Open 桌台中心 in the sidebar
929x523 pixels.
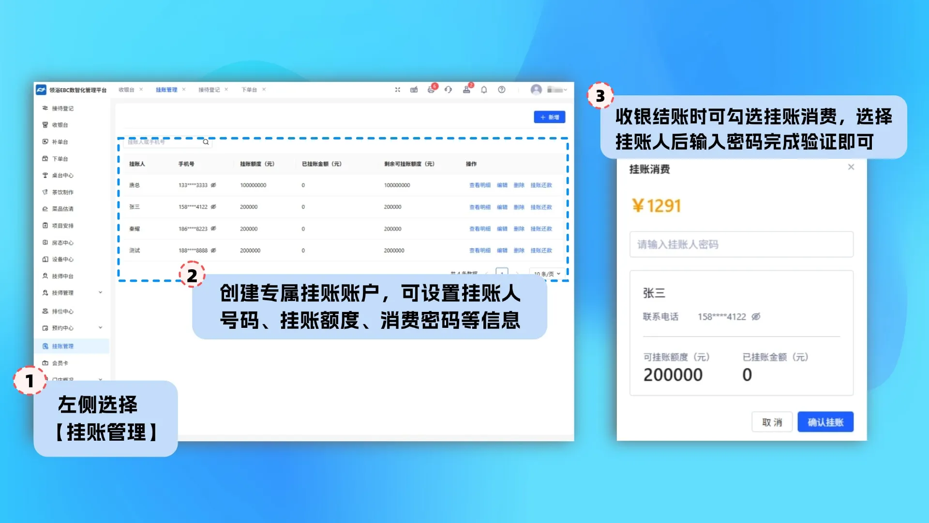pyautogui.click(x=62, y=175)
